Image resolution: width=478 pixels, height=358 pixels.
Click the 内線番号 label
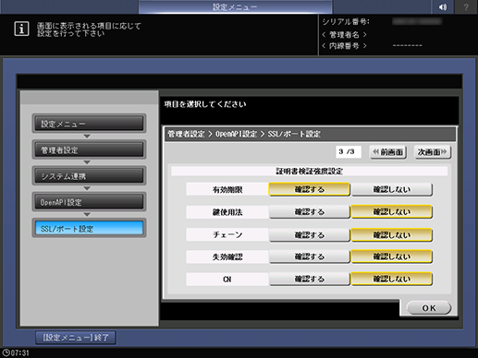click(x=344, y=46)
